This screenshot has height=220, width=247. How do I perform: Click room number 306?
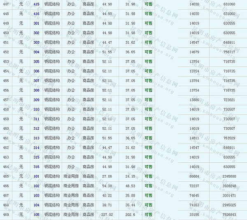[x=37, y=71]
